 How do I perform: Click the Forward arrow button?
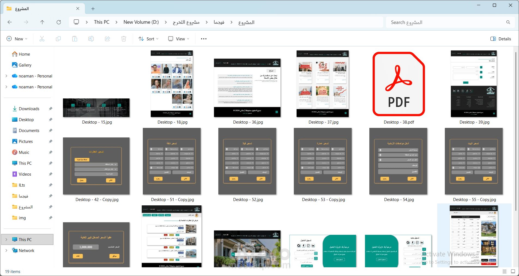[x=26, y=22]
